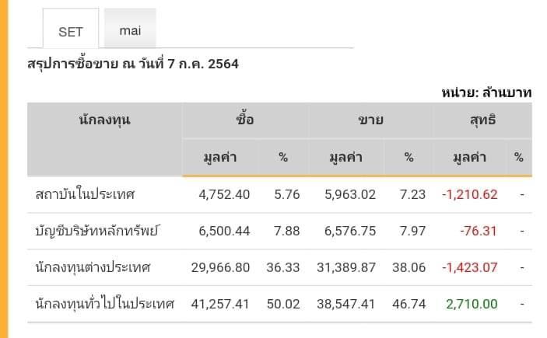Click the นักลงทุน column header
Viewport: 547px width, 338px height.
click(x=105, y=120)
